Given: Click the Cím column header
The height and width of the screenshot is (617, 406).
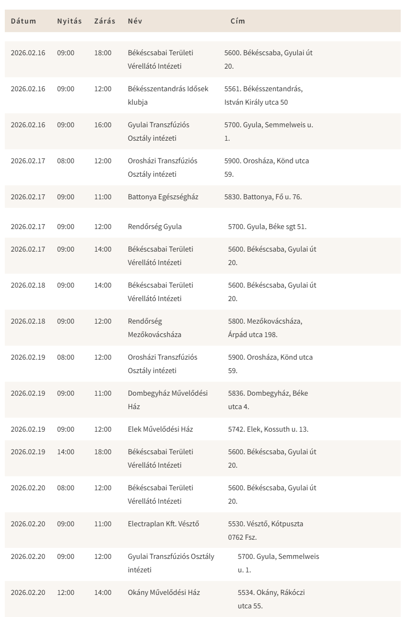Looking at the screenshot, I should coord(238,21).
